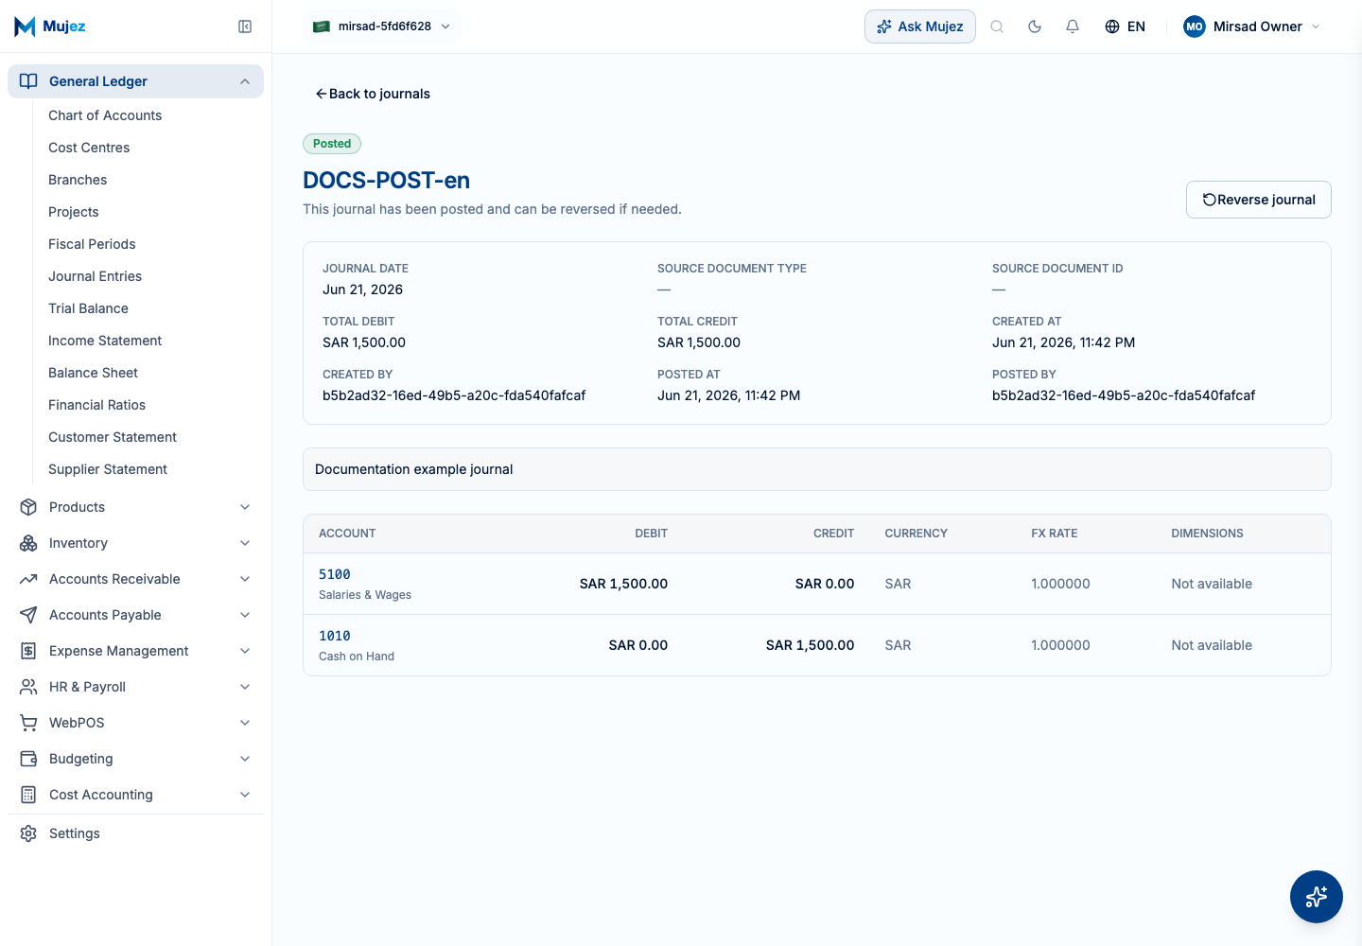Viewport: 1362px width, 946px height.
Task: Collapse General Ledger section chevron
Action: tap(245, 81)
